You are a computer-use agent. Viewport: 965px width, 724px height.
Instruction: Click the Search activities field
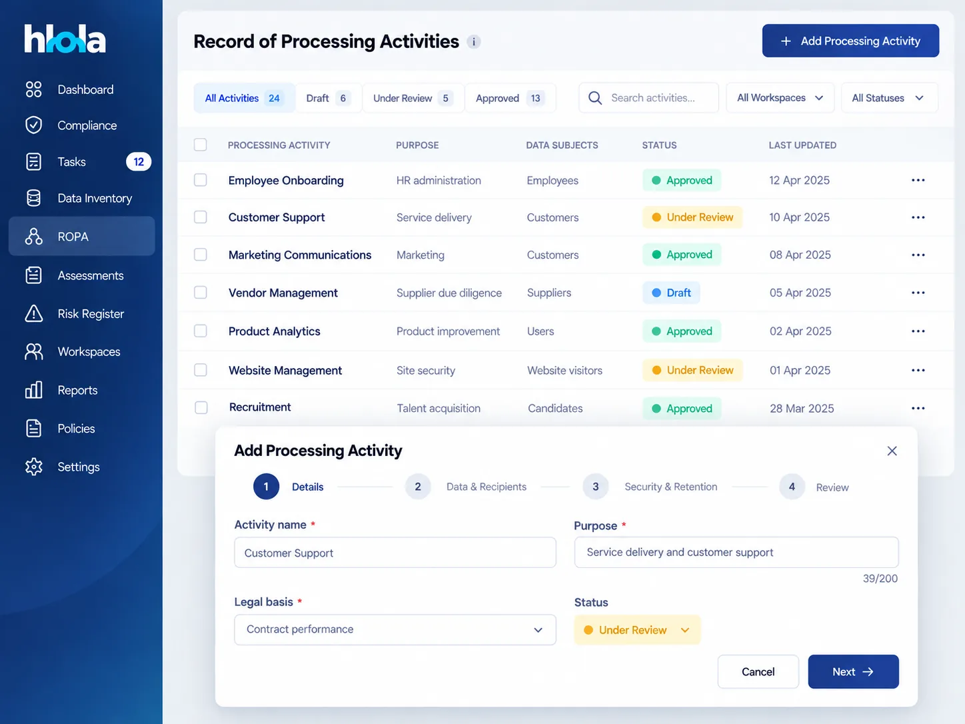point(648,98)
